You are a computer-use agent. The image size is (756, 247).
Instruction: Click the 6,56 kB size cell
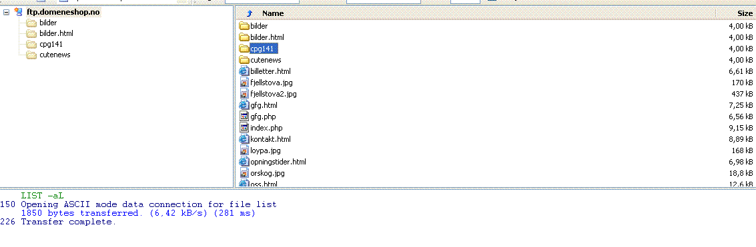point(741,117)
